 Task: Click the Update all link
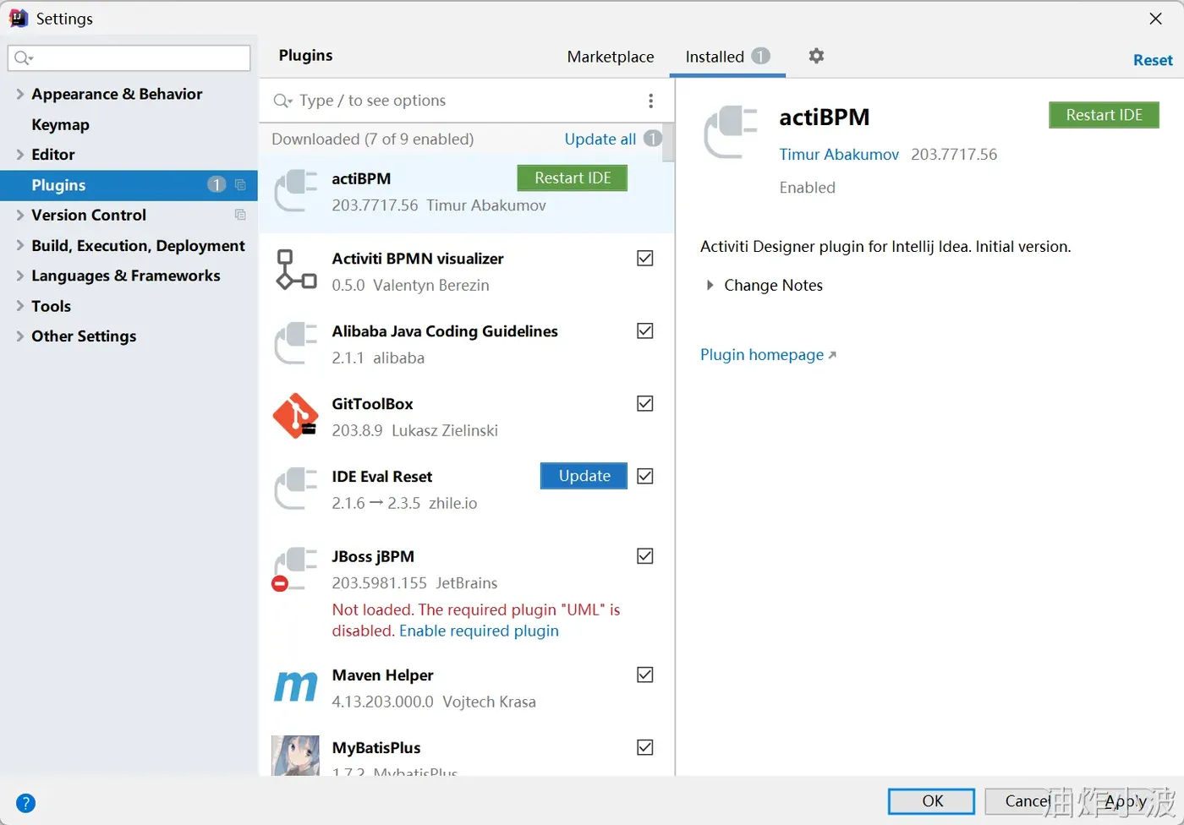pyautogui.click(x=600, y=139)
